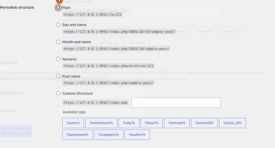The image size is (275, 148).
Task: Choose the Day and name radio option
Action: click(x=58, y=25)
